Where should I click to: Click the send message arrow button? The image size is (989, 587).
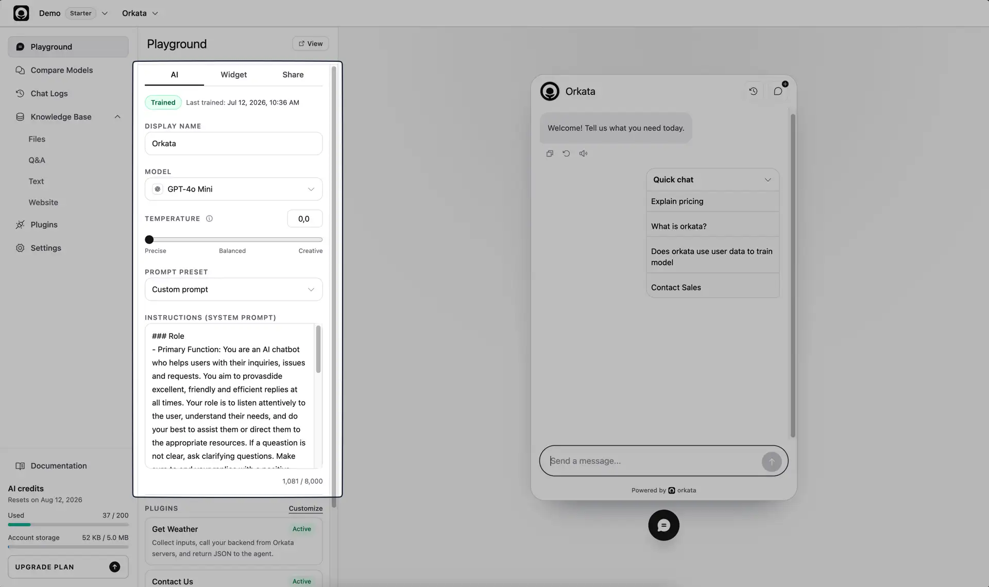[771, 461]
